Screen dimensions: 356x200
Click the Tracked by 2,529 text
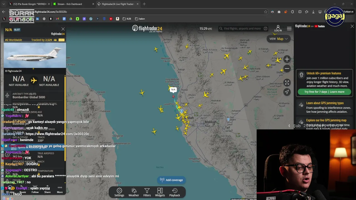click(42, 40)
